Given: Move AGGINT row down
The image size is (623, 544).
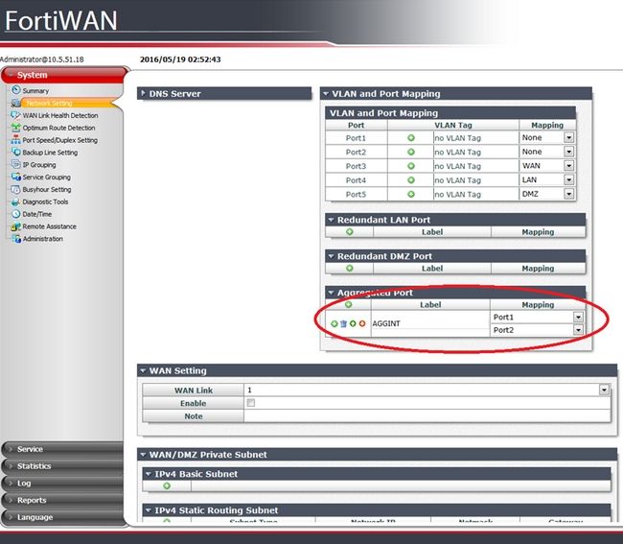Looking at the screenshot, I should (362, 323).
